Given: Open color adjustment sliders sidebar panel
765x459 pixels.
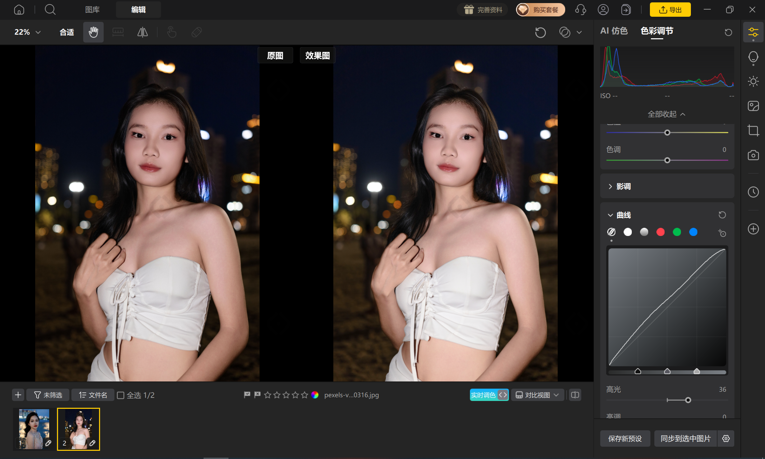Looking at the screenshot, I should pyautogui.click(x=753, y=32).
